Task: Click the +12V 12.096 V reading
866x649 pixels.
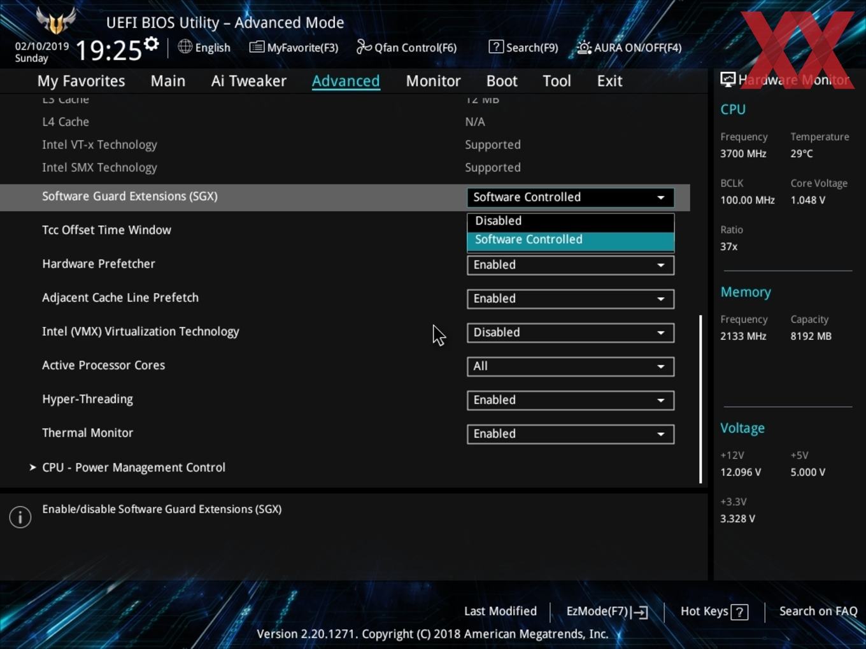Action: tap(741, 472)
